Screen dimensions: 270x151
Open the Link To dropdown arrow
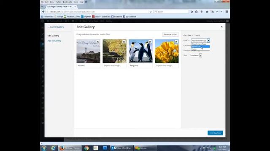tap(208, 41)
